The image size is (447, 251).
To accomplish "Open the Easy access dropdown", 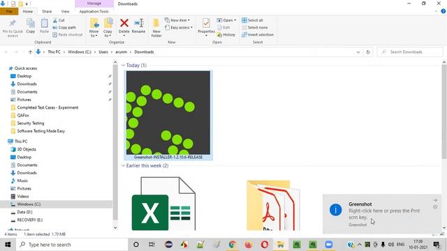I will coord(179,28).
